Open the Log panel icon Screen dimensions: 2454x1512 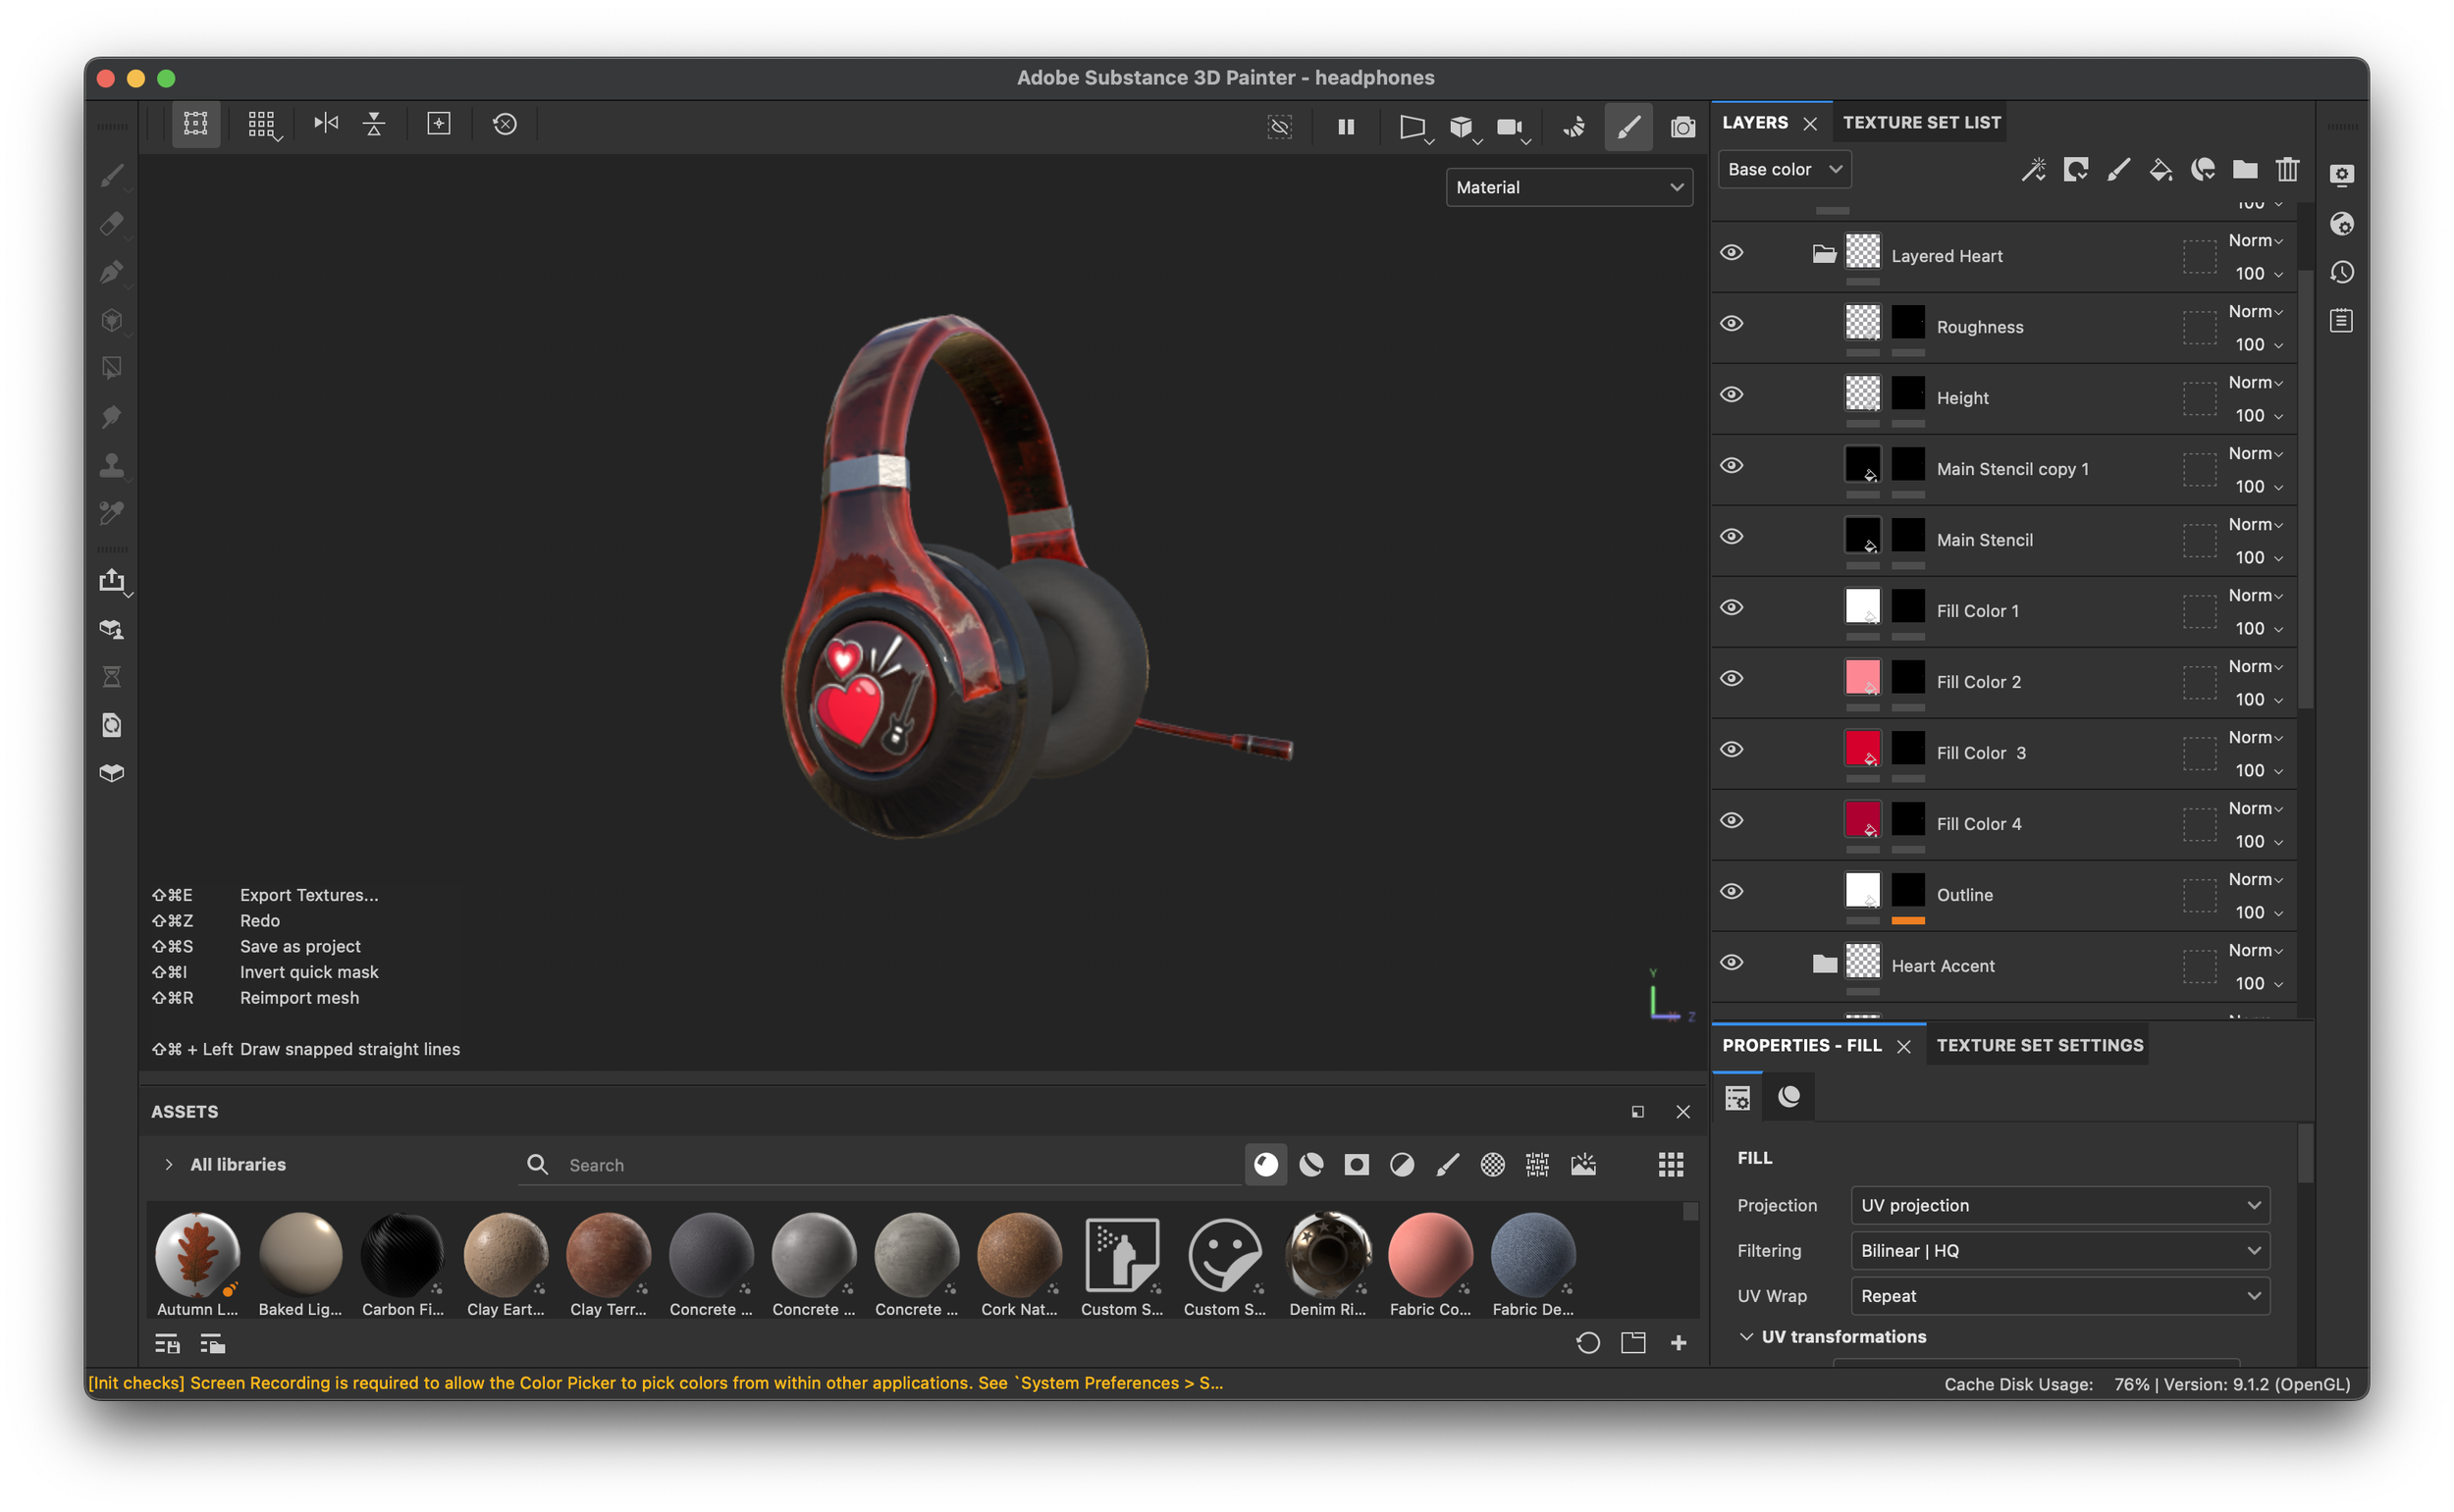[x=2342, y=321]
